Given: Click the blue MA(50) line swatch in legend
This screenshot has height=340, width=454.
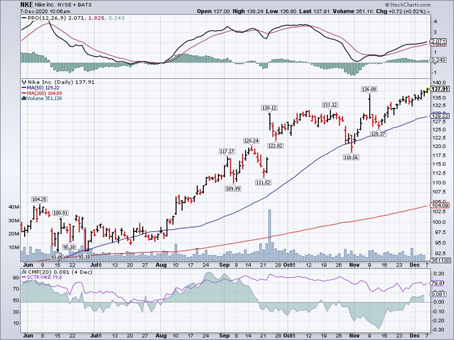Looking at the screenshot, I should (x=24, y=87).
